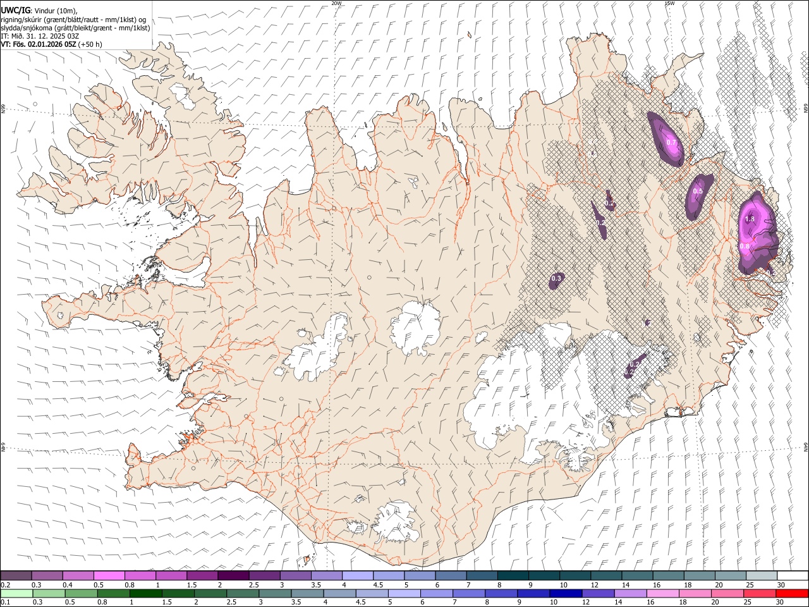Screen dimensions: 809x607
Task: Click the 15W longitude label
Action: [x=669, y=3]
